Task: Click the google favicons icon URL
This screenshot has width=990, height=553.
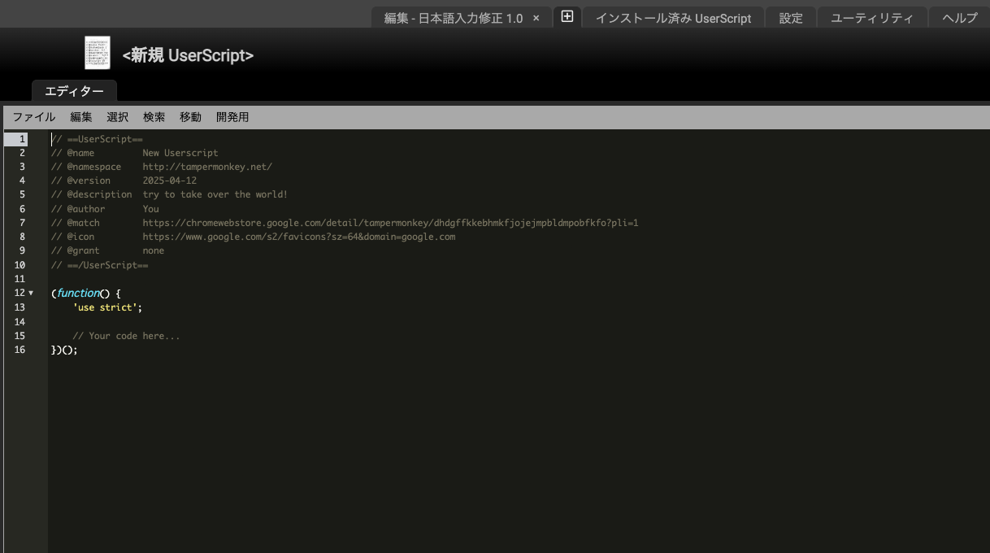Action: point(299,237)
